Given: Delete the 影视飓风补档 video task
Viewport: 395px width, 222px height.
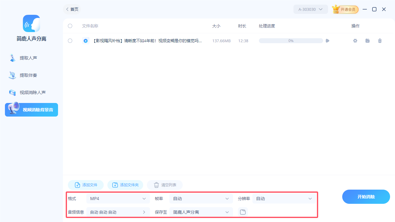Looking at the screenshot, I should (380, 40).
